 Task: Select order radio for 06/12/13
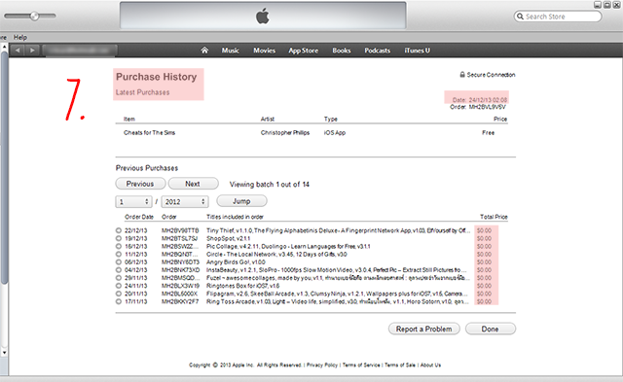click(x=119, y=262)
